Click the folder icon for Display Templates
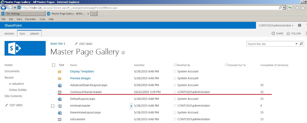Screen dimensions: 307x123 coord(60,72)
